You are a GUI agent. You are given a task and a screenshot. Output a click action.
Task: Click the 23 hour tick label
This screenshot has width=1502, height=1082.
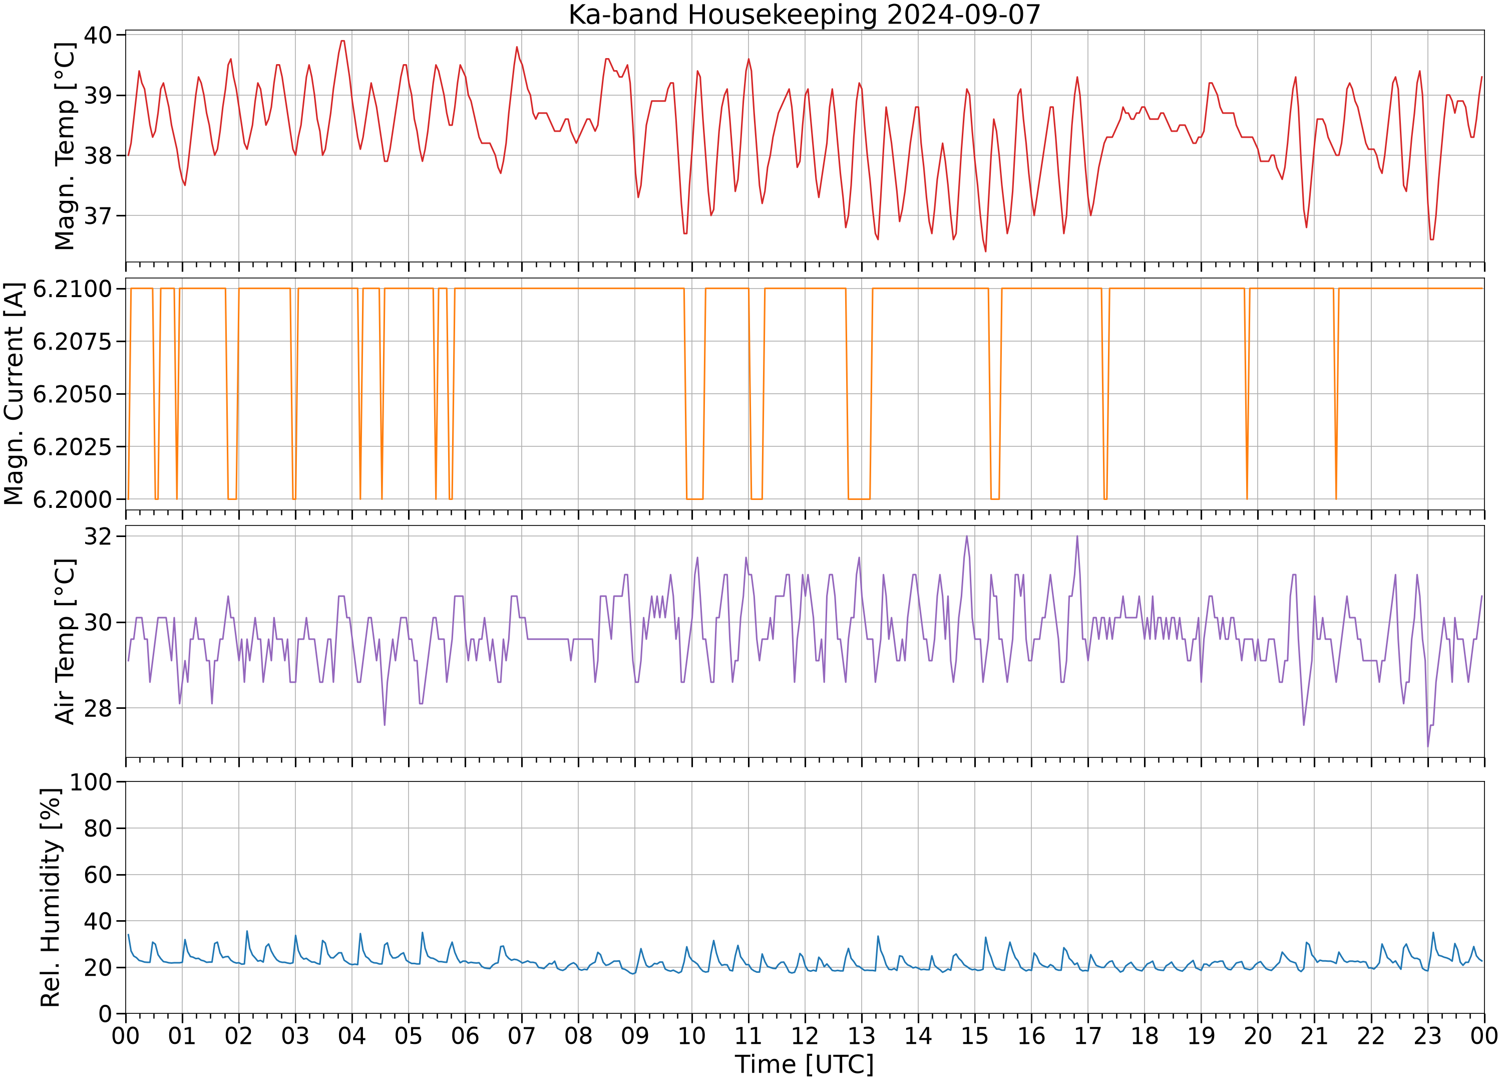(x=1427, y=1035)
